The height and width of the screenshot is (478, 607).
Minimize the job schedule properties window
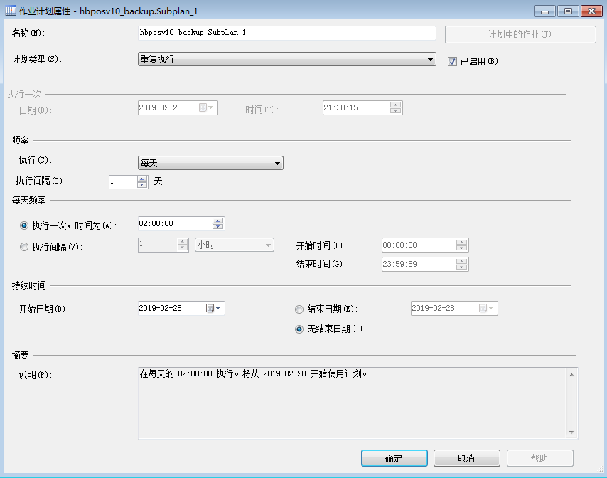click(x=544, y=11)
